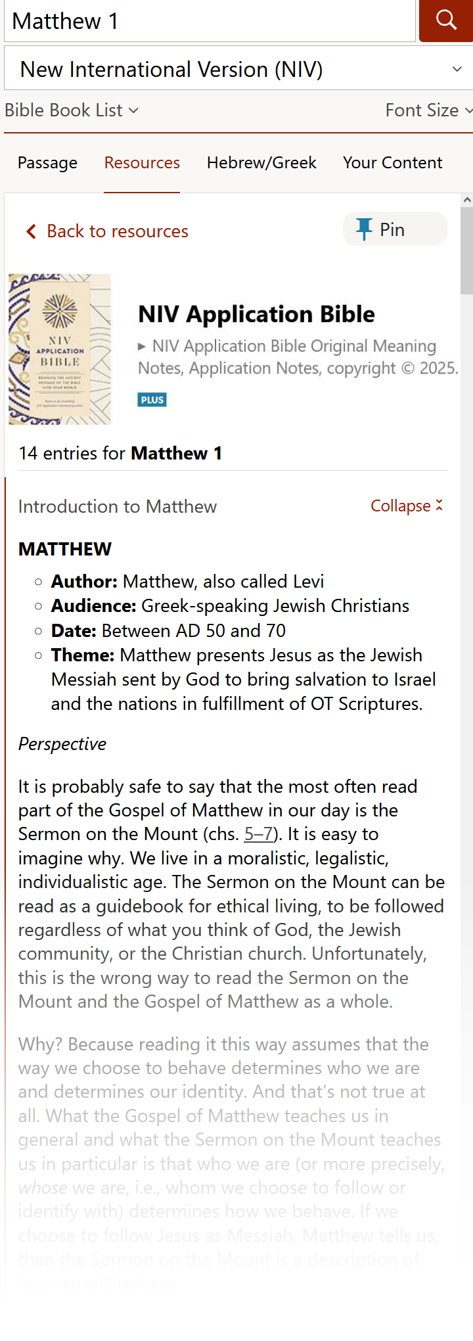Click the Pin button
This screenshot has height=1341, width=473.
[x=395, y=229]
